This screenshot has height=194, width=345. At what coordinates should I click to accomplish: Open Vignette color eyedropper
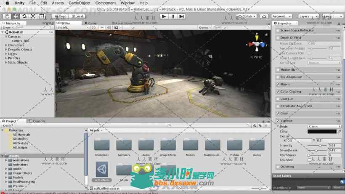click(340, 131)
